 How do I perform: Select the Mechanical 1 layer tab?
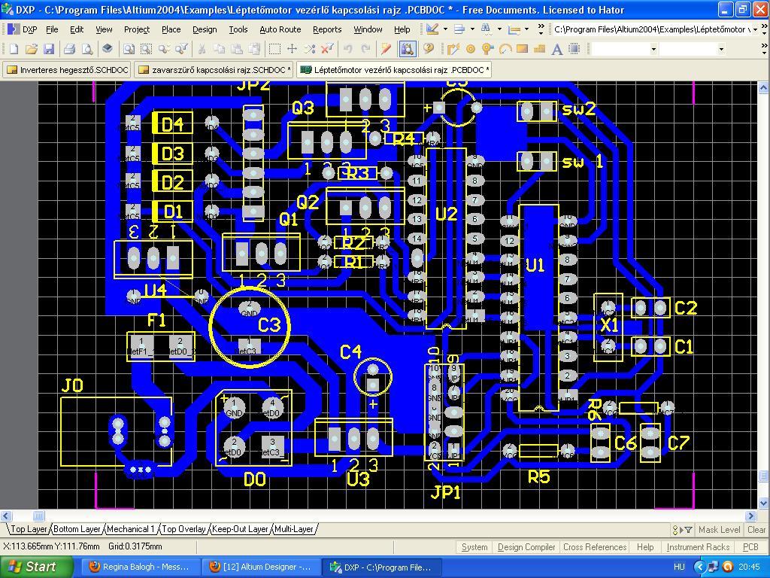pyautogui.click(x=131, y=529)
